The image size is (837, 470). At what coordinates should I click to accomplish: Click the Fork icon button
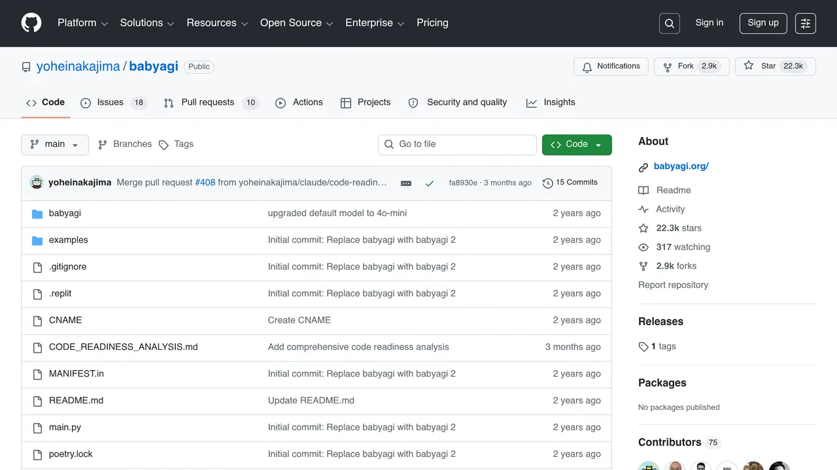(x=691, y=67)
